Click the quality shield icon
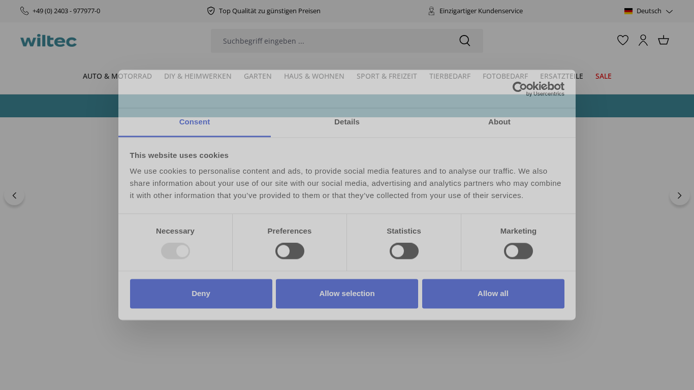This screenshot has height=390, width=694. click(211, 11)
